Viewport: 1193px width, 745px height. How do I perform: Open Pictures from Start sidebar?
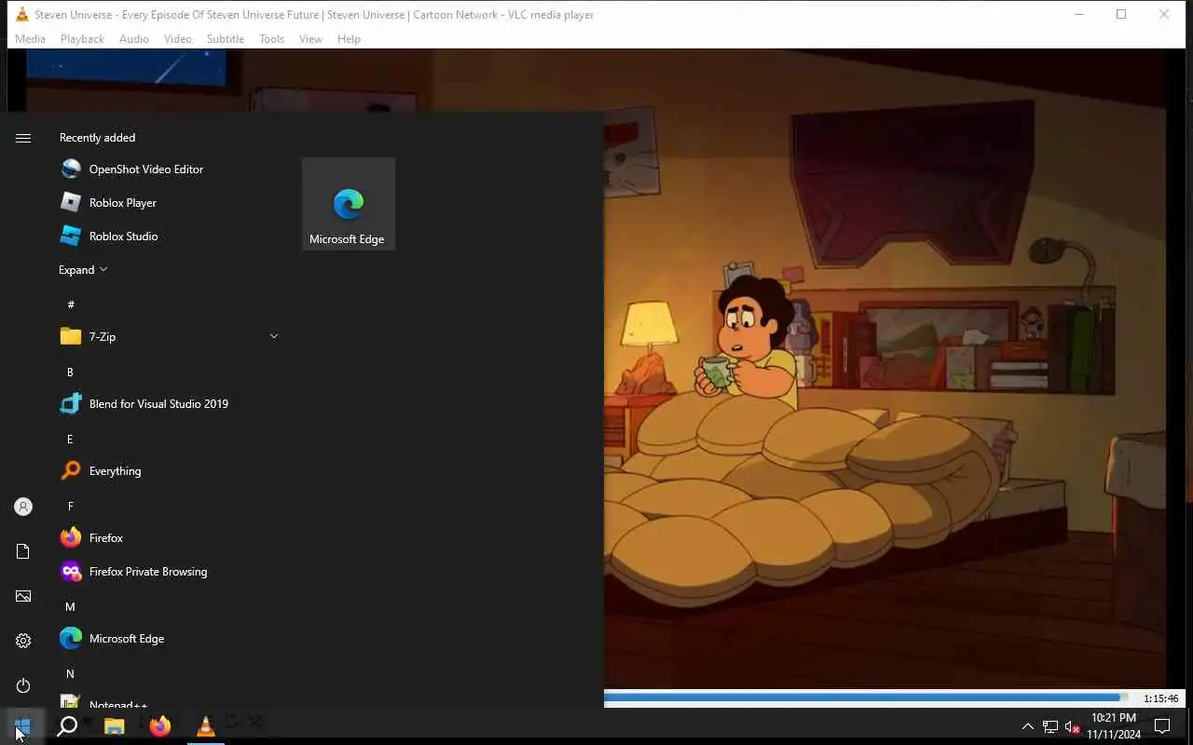pos(23,596)
